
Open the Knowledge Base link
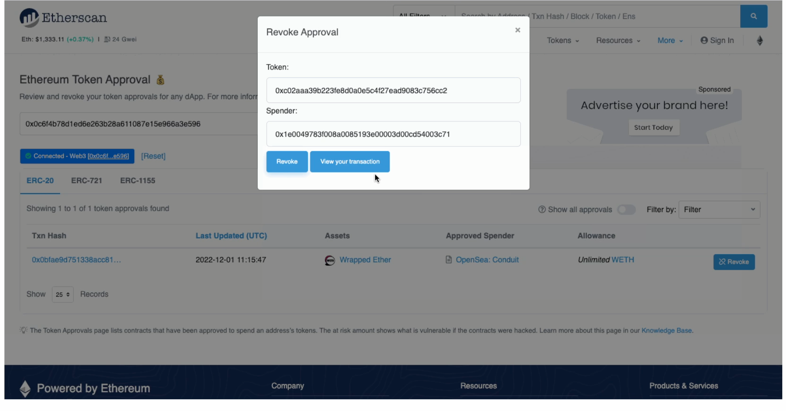point(666,331)
